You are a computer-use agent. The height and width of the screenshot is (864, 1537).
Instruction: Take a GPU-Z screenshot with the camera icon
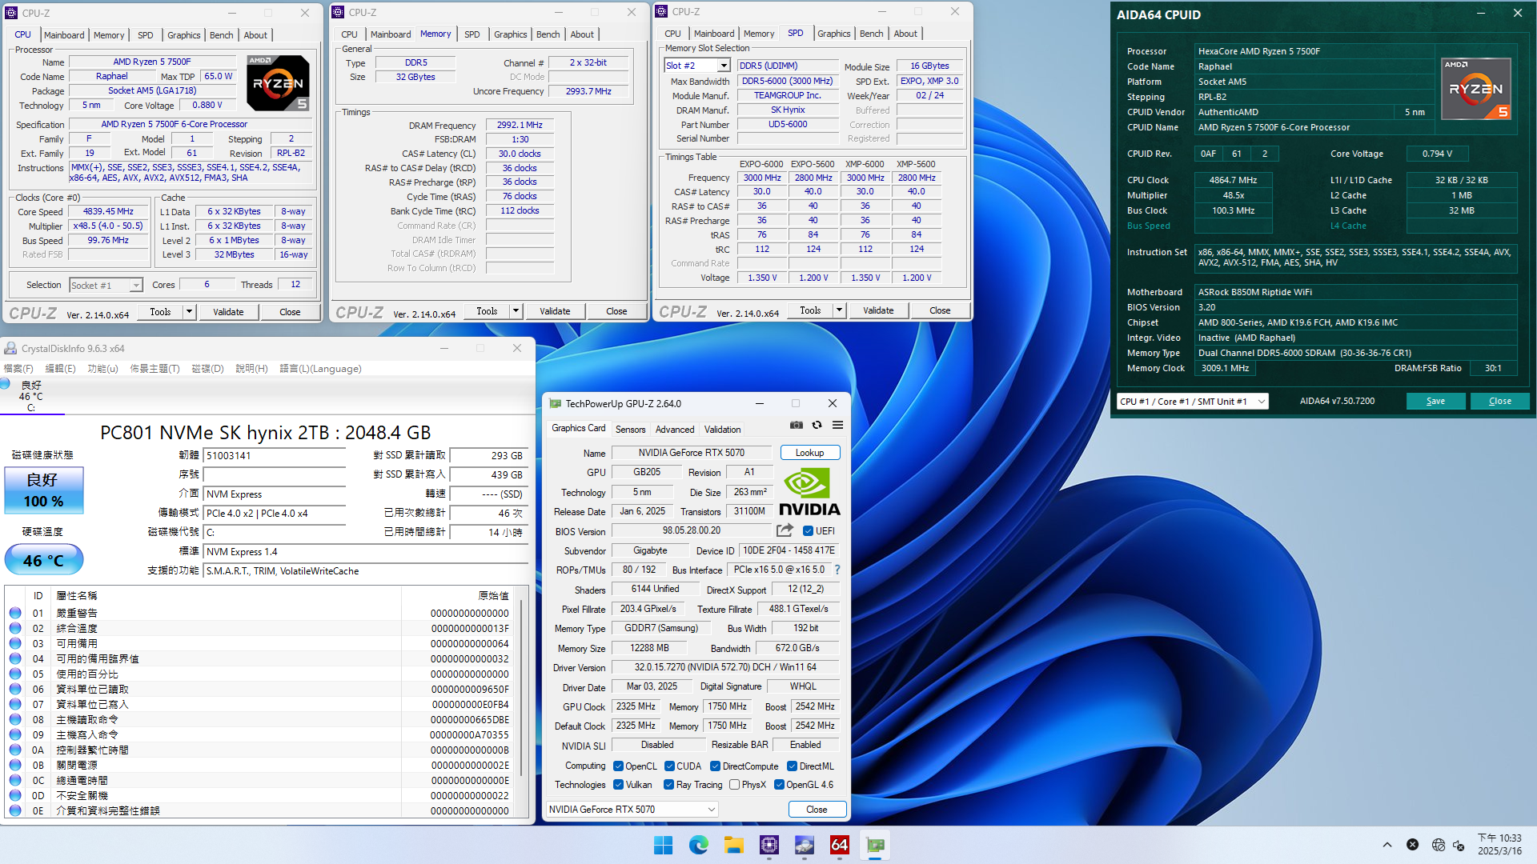coord(796,425)
